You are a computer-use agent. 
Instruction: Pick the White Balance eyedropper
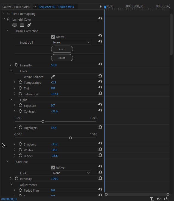(53, 77)
